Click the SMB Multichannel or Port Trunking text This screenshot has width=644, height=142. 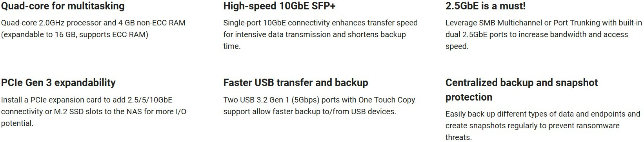point(544,23)
